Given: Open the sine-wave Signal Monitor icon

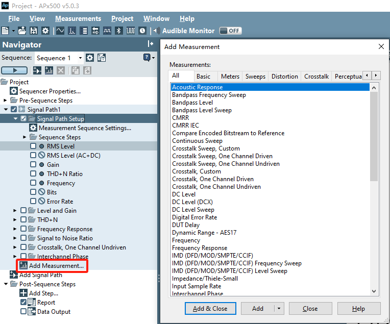Looking at the screenshot, I should click(x=60, y=31).
